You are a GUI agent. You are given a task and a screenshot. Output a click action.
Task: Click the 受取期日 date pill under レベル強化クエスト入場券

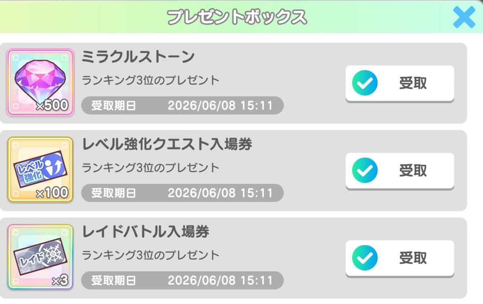click(x=182, y=193)
